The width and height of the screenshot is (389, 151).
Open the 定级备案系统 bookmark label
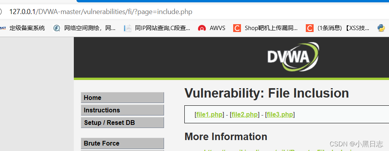point(27,28)
